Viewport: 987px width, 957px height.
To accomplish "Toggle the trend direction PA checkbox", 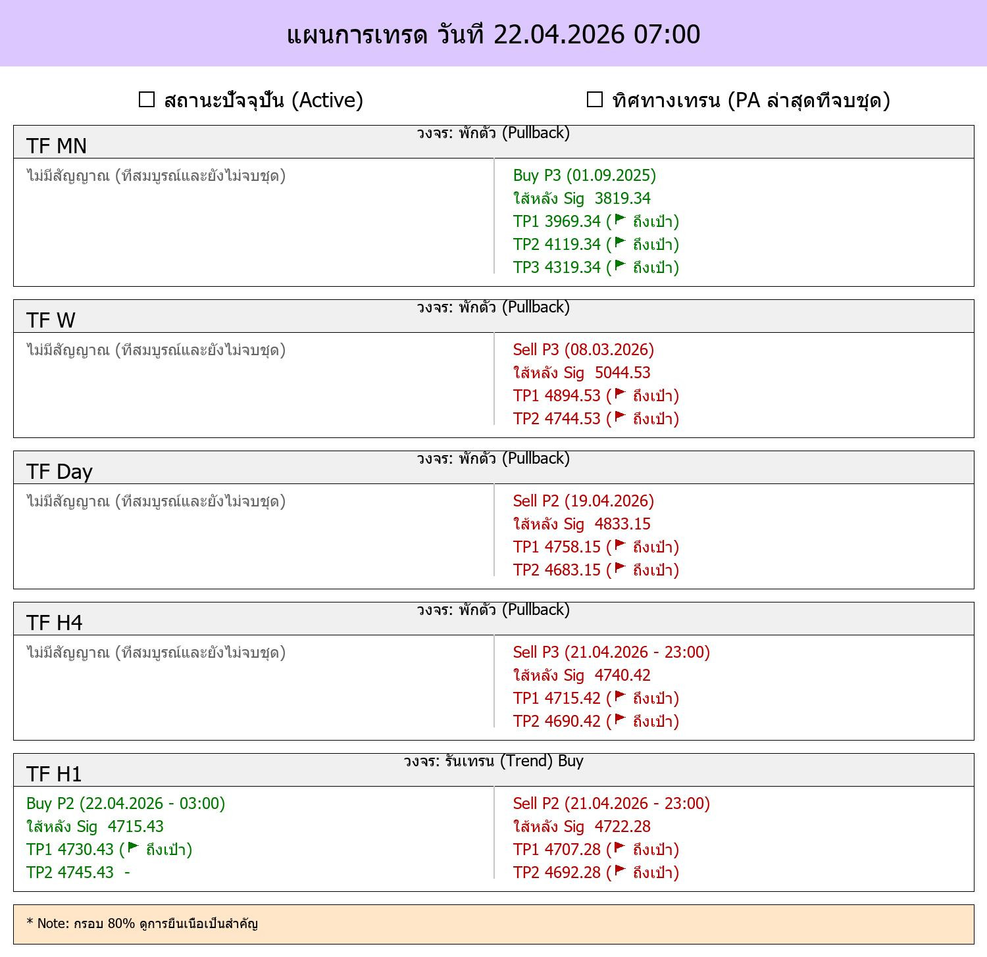I will [595, 100].
